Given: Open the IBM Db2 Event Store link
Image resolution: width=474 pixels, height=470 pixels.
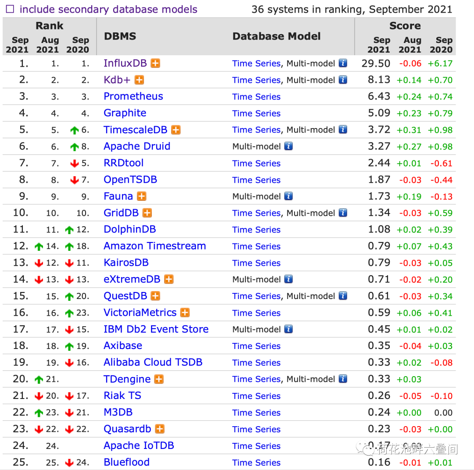Looking at the screenshot, I should pos(156,329).
